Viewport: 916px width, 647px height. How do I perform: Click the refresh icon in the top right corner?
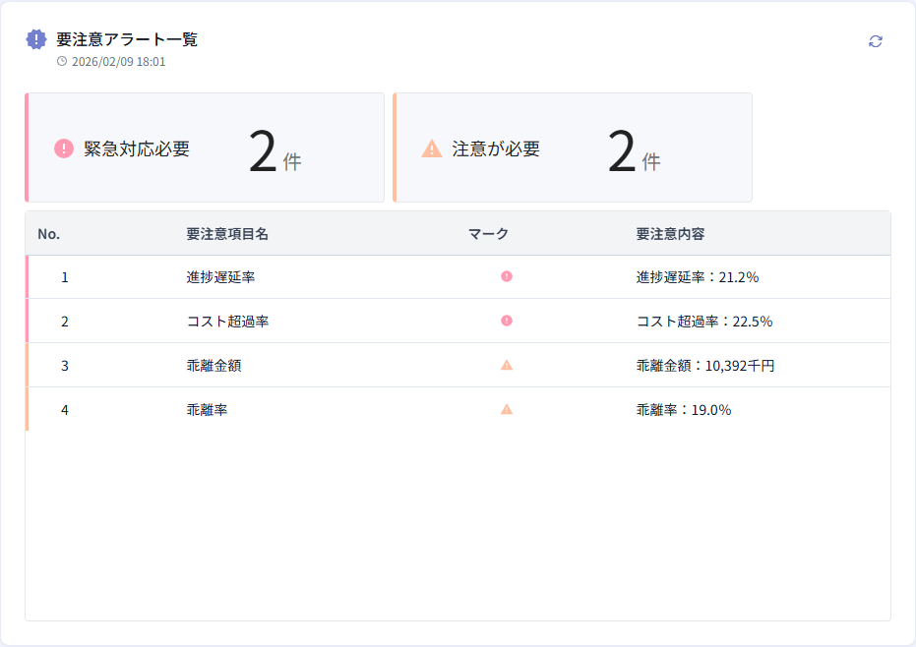(875, 40)
